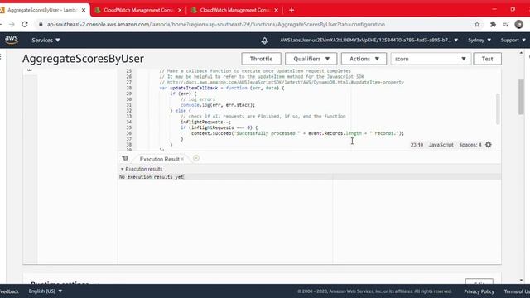This screenshot has width=530, height=298.
Task: Open editor settings gear icon
Action: pyautogui.click(x=489, y=145)
